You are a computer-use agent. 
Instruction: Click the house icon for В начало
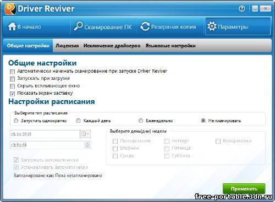[x=12, y=26]
